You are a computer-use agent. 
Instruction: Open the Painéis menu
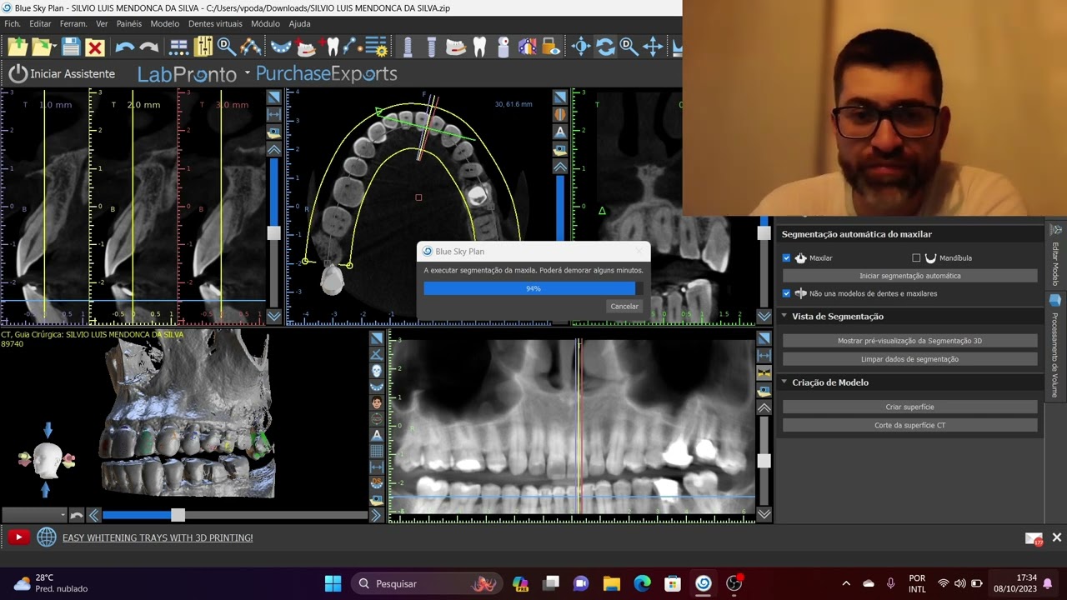[129, 24]
